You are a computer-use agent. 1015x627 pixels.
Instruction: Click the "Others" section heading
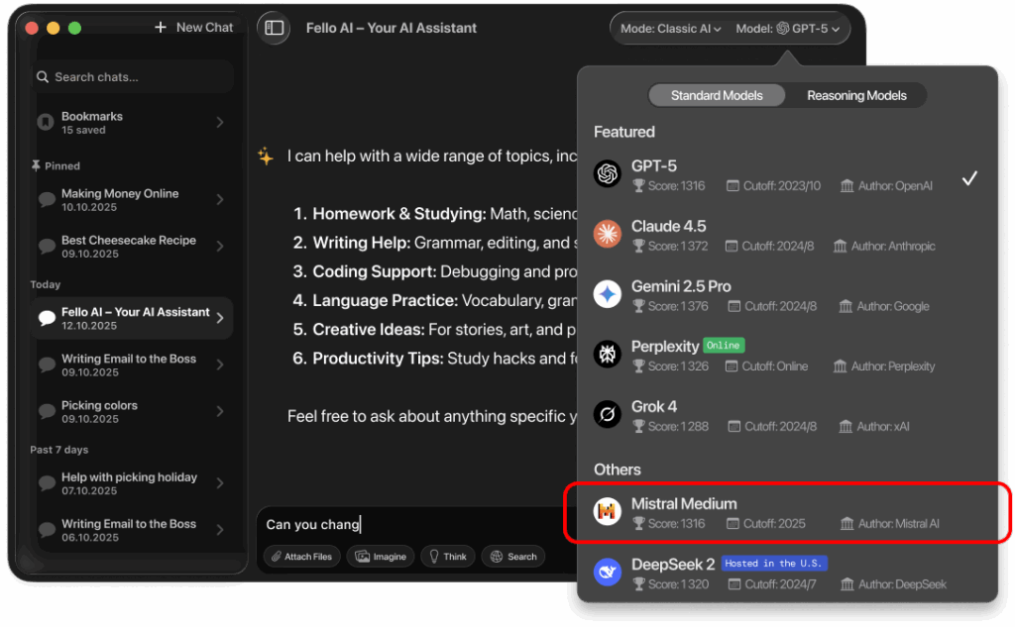[x=617, y=470]
